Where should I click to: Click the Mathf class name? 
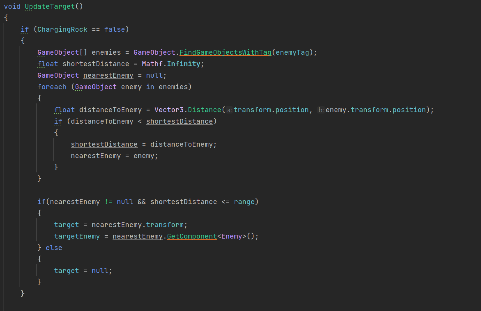click(x=152, y=64)
